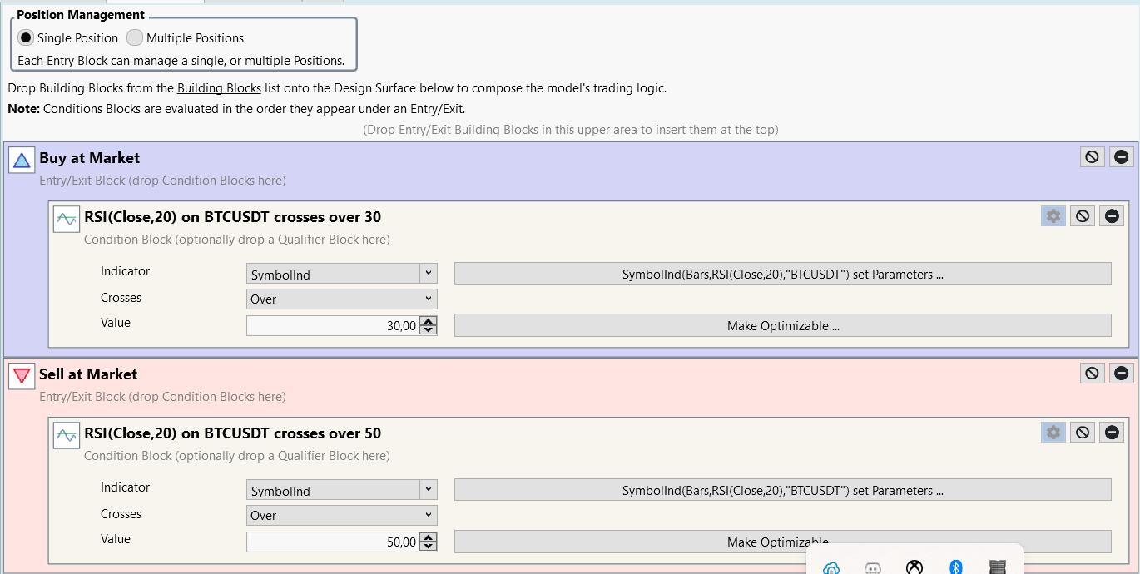Click the Value field showing 30,00
The image size is (1140, 574).
click(333, 326)
